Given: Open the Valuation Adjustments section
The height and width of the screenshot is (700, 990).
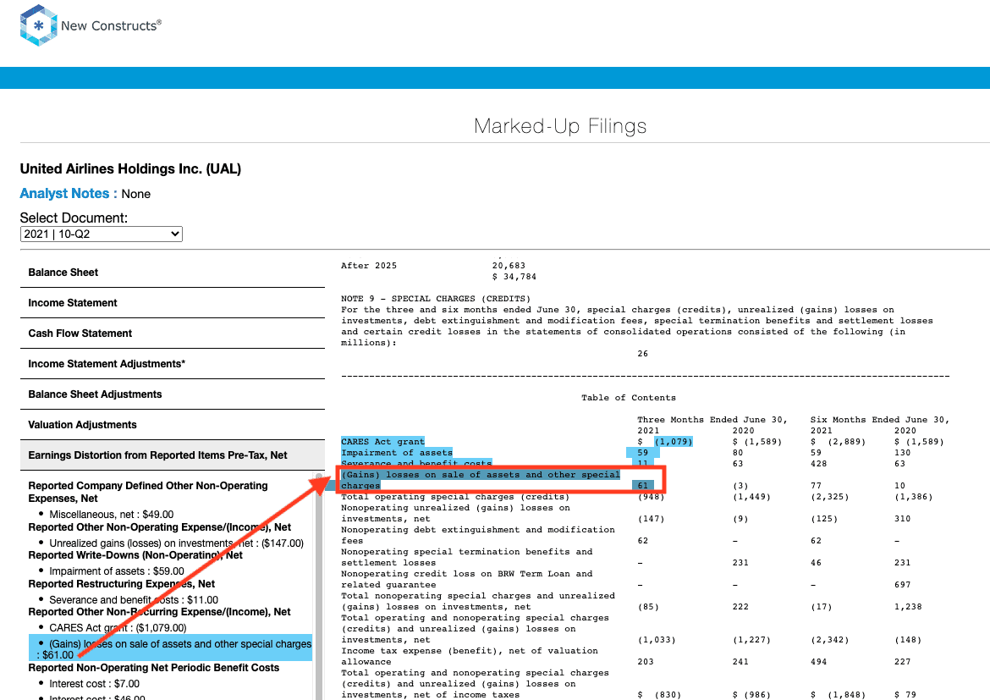Looking at the screenshot, I should (173, 425).
